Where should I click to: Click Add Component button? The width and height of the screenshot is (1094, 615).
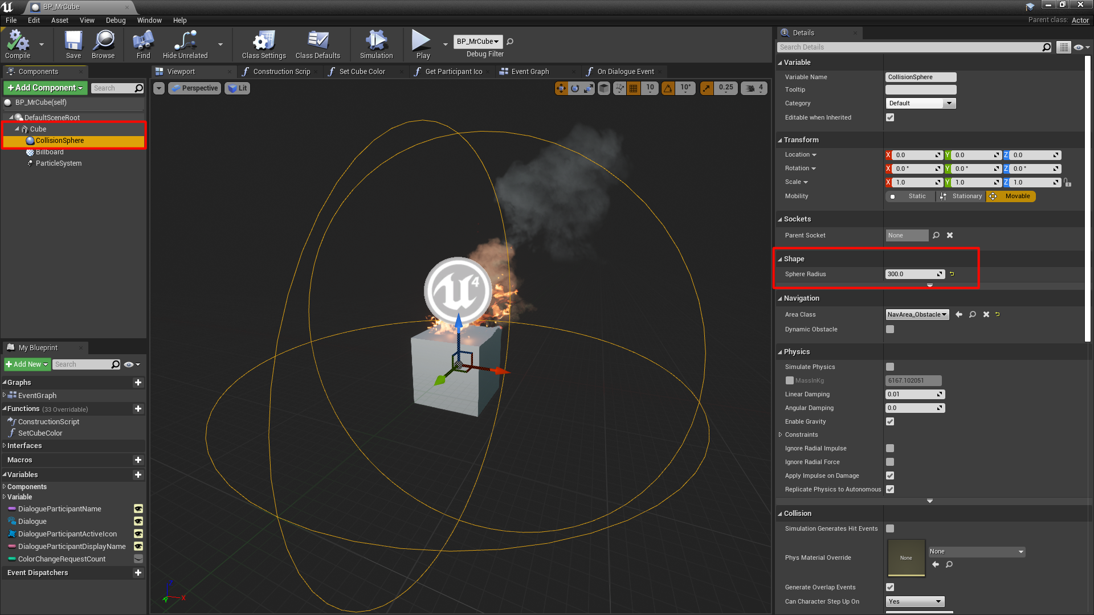pos(46,88)
